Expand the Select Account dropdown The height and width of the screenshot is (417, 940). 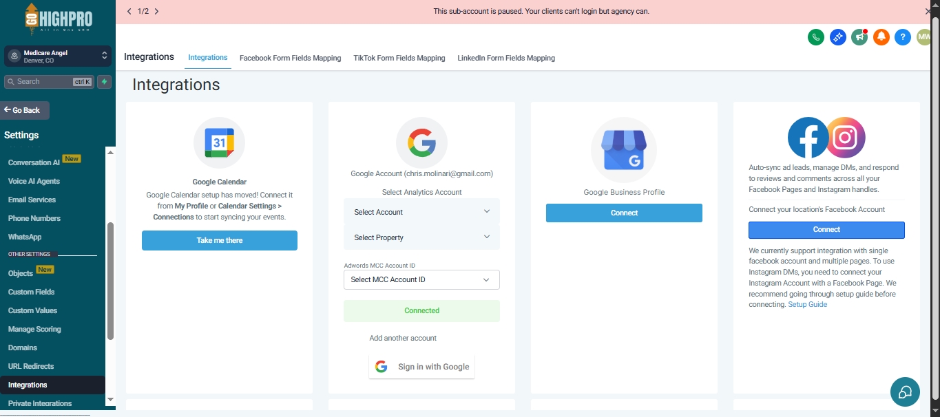421,212
